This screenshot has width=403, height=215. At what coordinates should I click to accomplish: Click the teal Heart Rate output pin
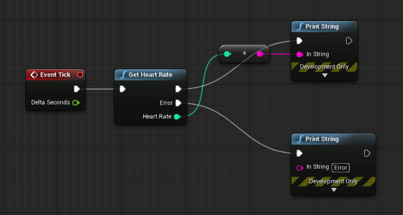click(177, 117)
